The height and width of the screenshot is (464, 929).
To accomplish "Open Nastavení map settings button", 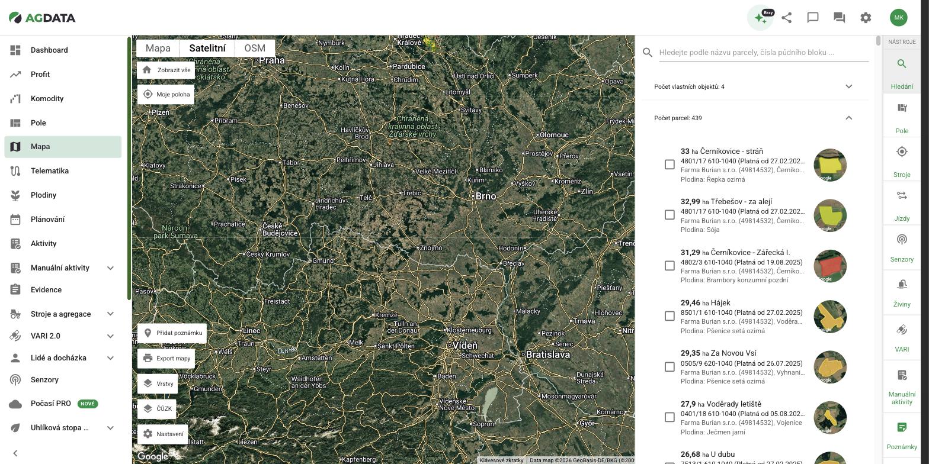I will tap(162, 434).
